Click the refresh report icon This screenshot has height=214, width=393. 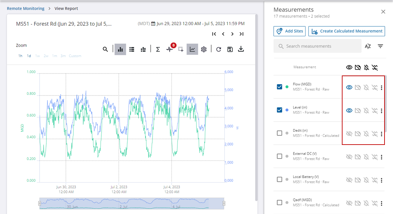[219, 49]
